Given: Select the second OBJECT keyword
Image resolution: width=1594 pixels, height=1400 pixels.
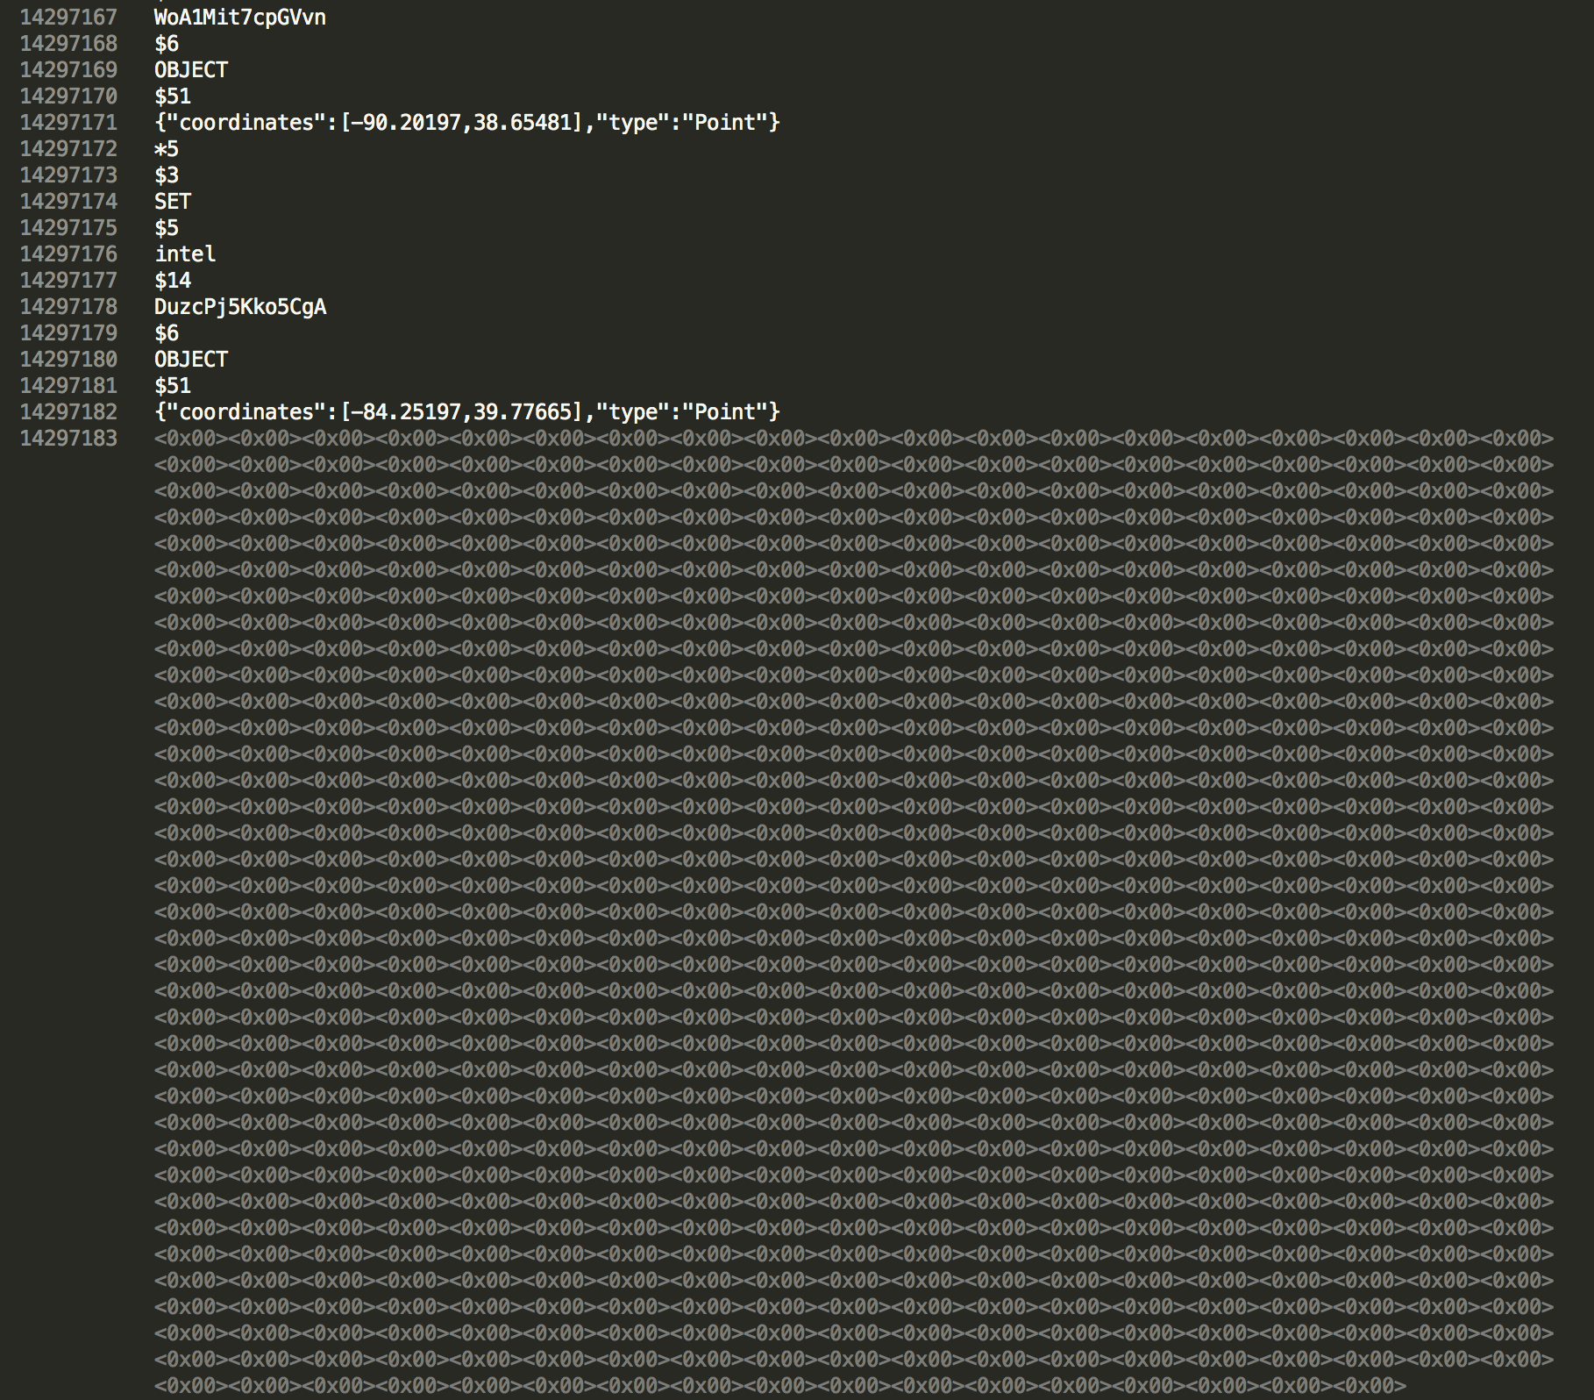Looking at the screenshot, I should pos(189,359).
